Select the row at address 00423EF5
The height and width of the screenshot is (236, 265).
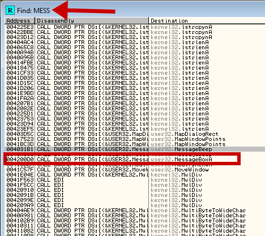coord(135,129)
